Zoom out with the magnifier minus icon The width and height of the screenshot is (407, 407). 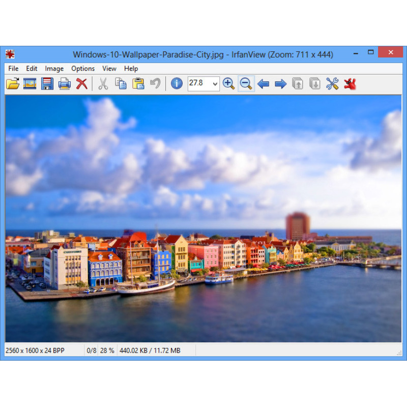246,84
